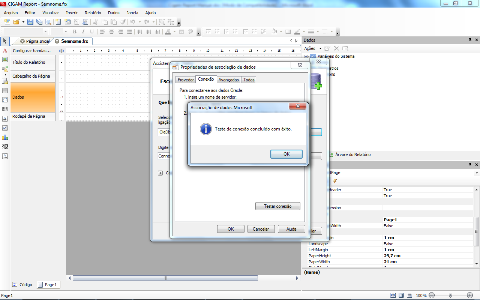Viewport: 480px width, 300px height.
Task: Select the zip code object tool
Action: 5,147
